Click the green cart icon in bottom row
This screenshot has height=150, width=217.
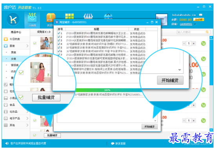(203, 121)
